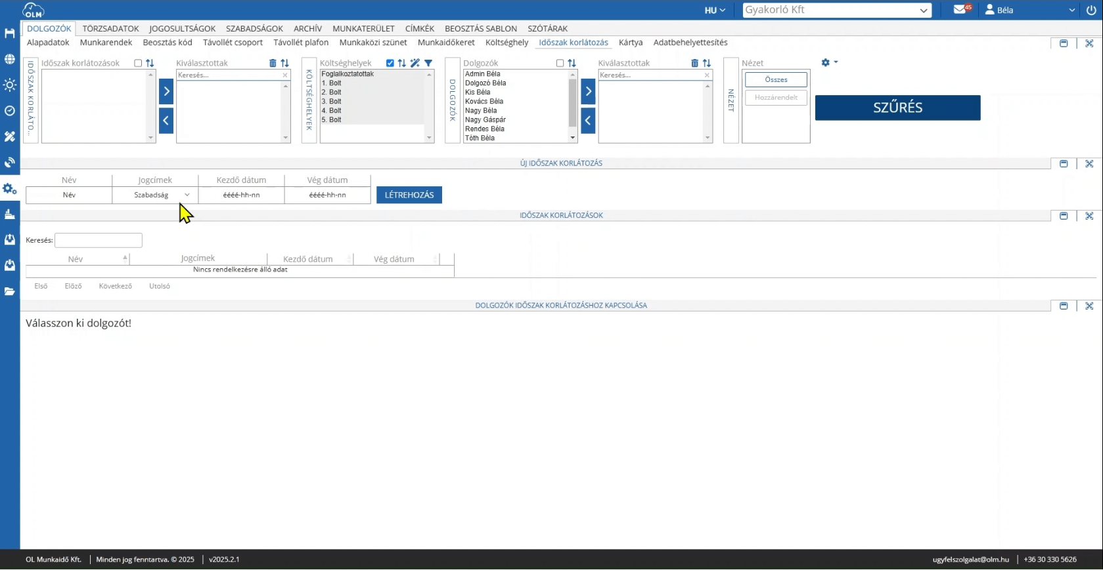Viewport: 1103px width, 570px height.
Task: Open the folder icon in sidebar
Action: (x=10, y=291)
